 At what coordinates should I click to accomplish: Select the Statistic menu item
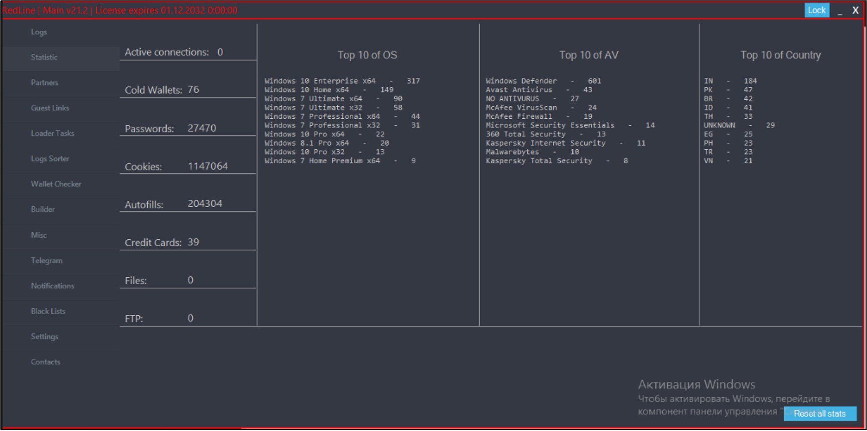pos(44,57)
